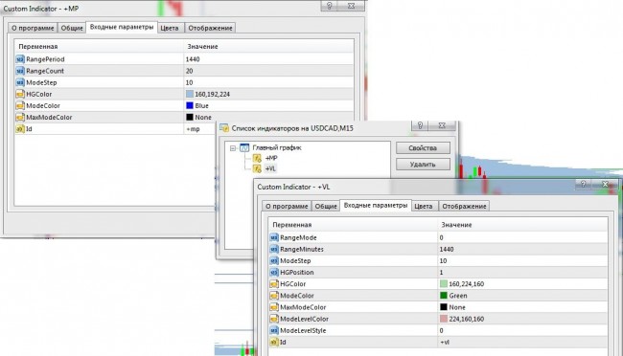Select the +MP indicator icon in list
The height and width of the screenshot is (356, 623).
click(x=257, y=158)
